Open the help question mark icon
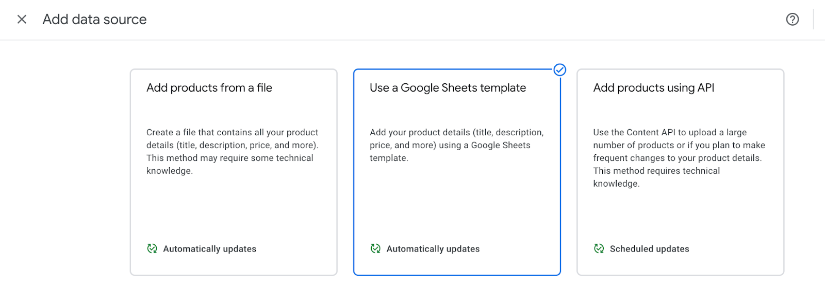Viewport: 825px width, 286px height. [793, 20]
